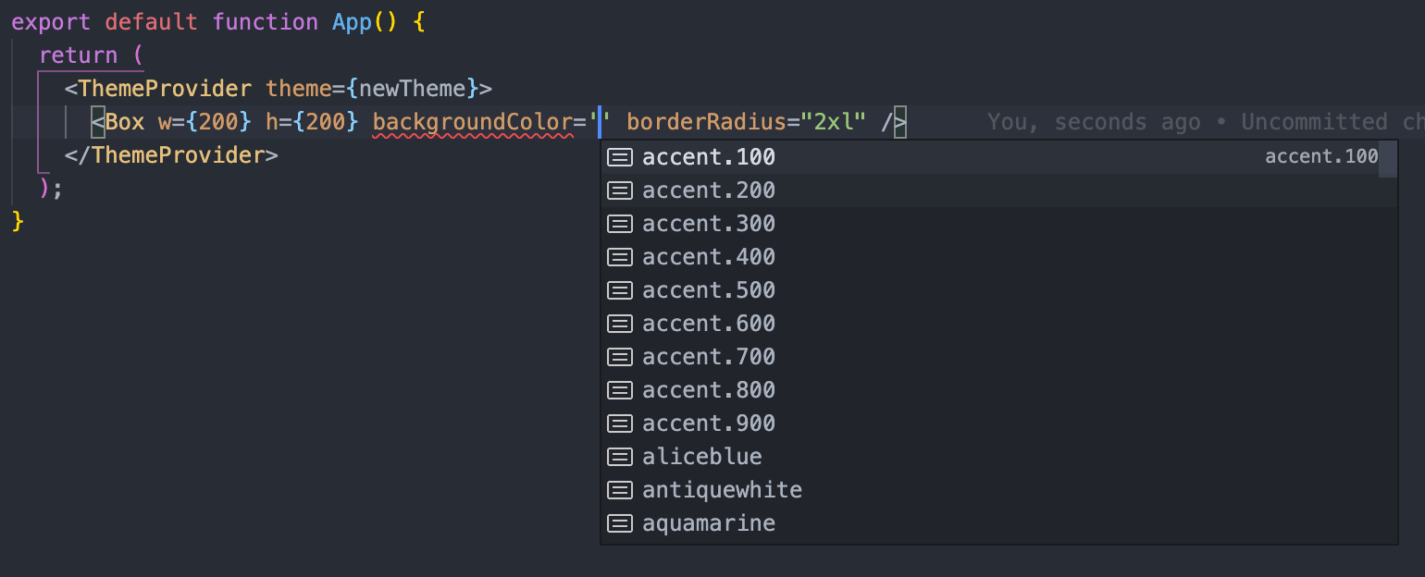Click the newTheme variable in ThemeProvider
This screenshot has height=577, width=1425.
pos(412,89)
